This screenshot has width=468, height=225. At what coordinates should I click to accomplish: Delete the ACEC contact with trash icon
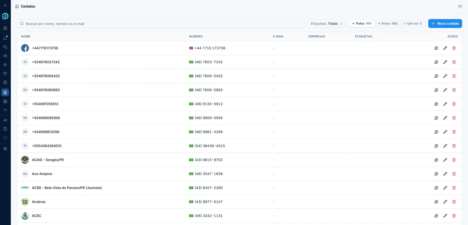454,216
